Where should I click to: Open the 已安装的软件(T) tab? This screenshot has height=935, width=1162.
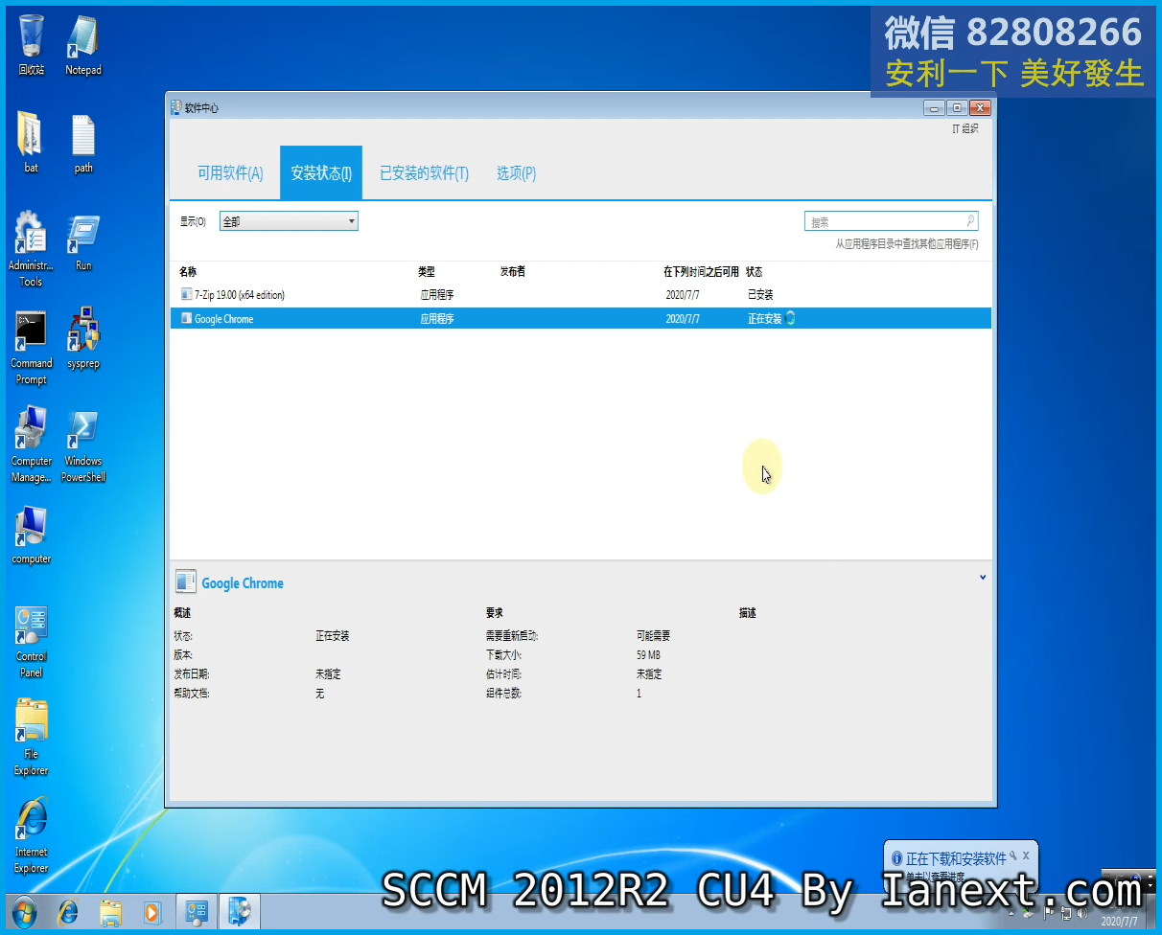pyautogui.click(x=424, y=173)
